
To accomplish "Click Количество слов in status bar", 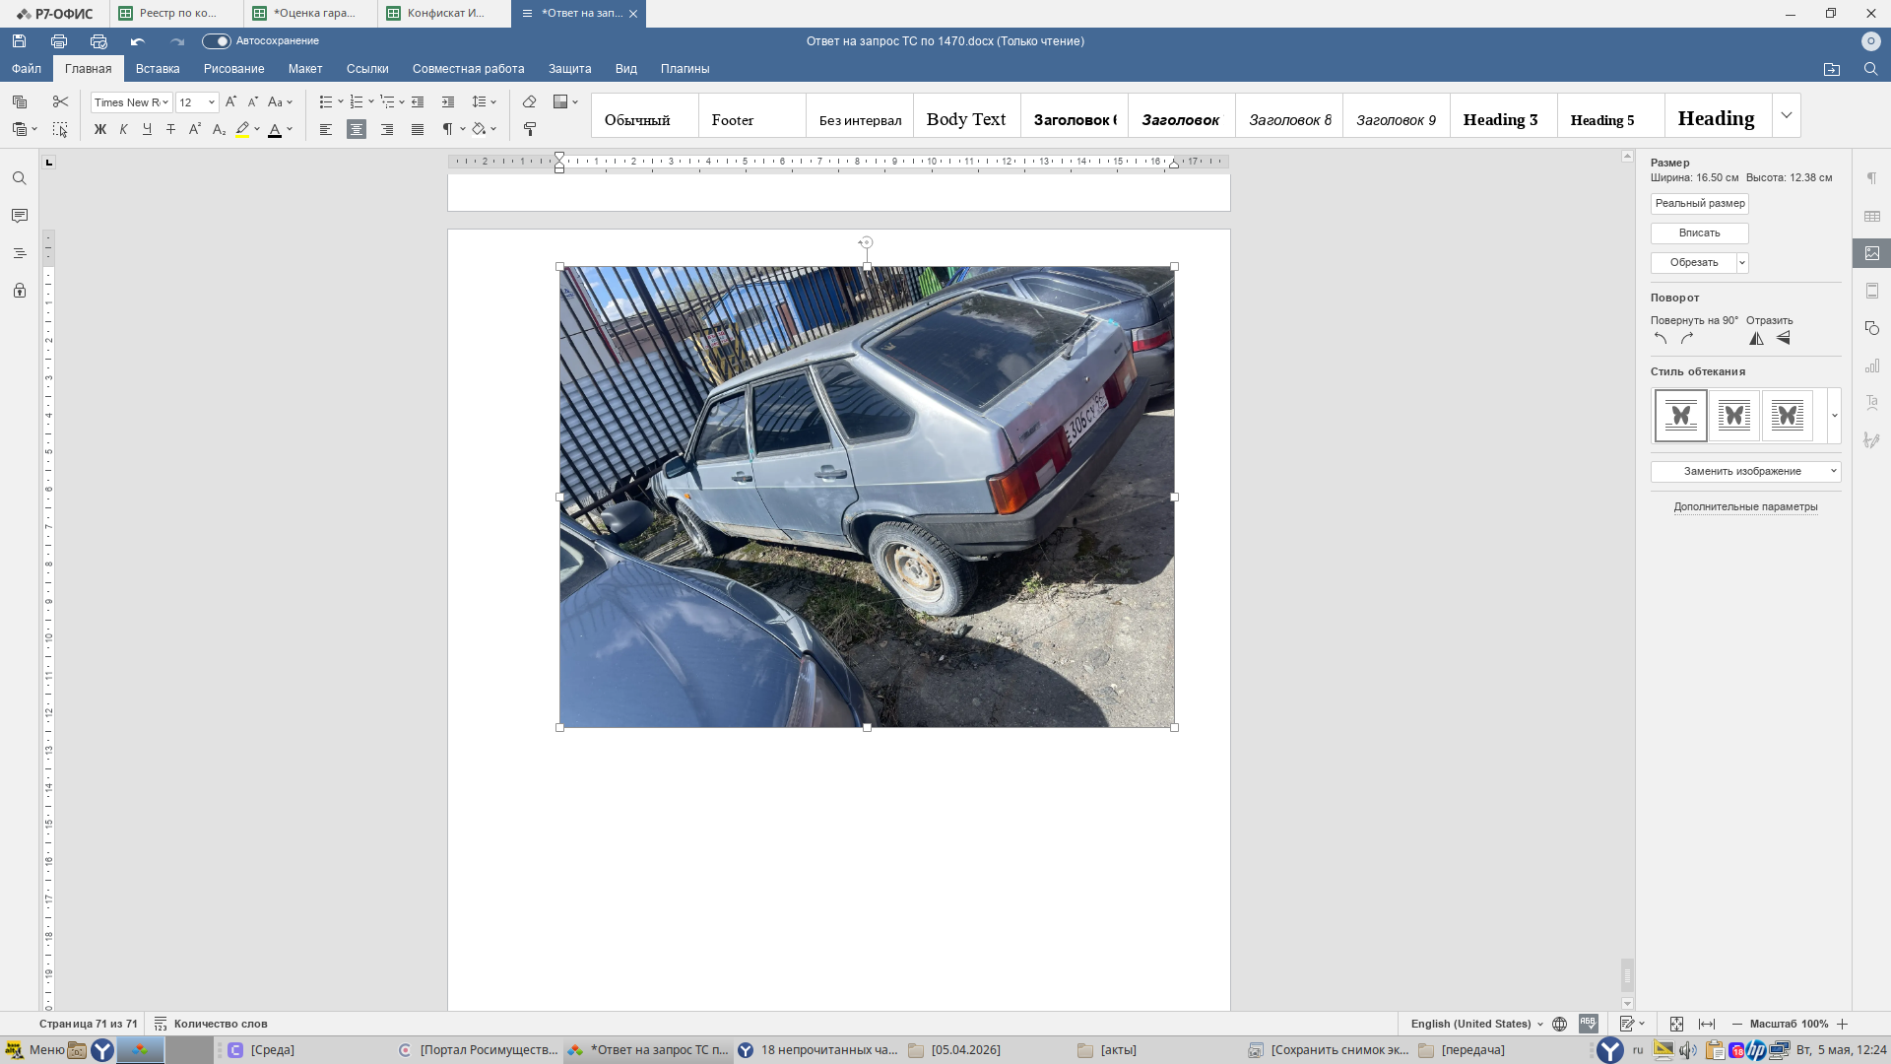I will point(211,1025).
